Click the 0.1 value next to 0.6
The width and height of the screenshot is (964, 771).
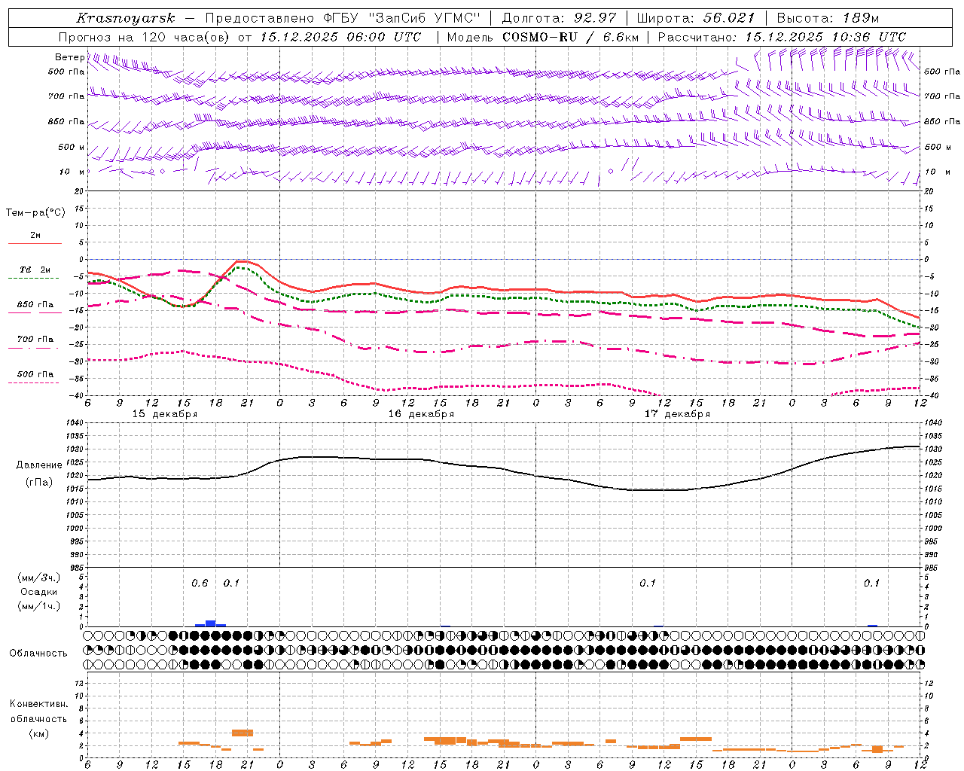click(231, 583)
